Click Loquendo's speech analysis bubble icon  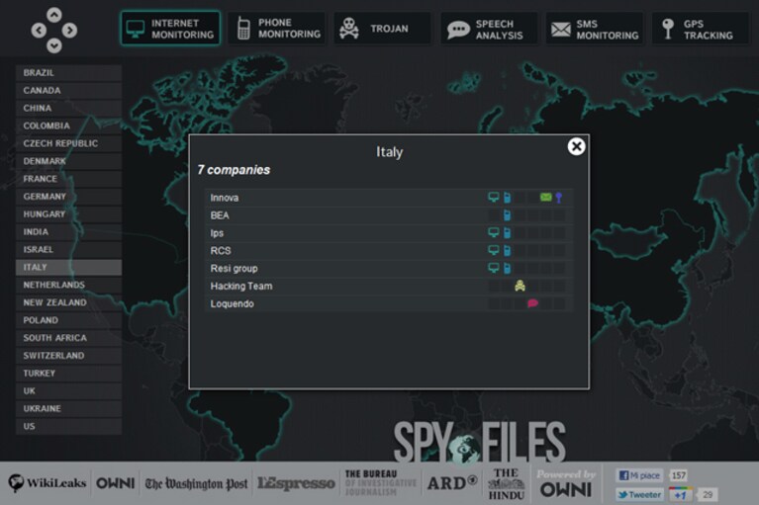tap(532, 303)
